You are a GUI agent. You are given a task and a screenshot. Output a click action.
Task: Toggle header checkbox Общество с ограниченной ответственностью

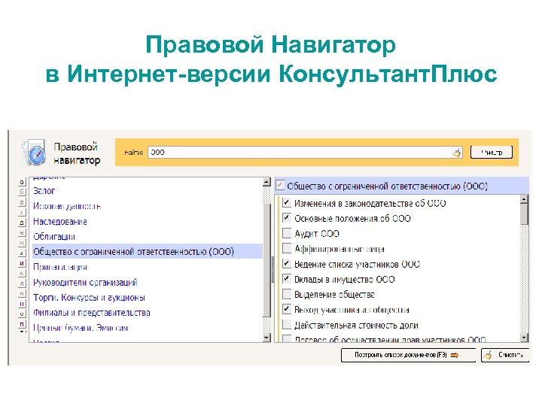click(280, 186)
